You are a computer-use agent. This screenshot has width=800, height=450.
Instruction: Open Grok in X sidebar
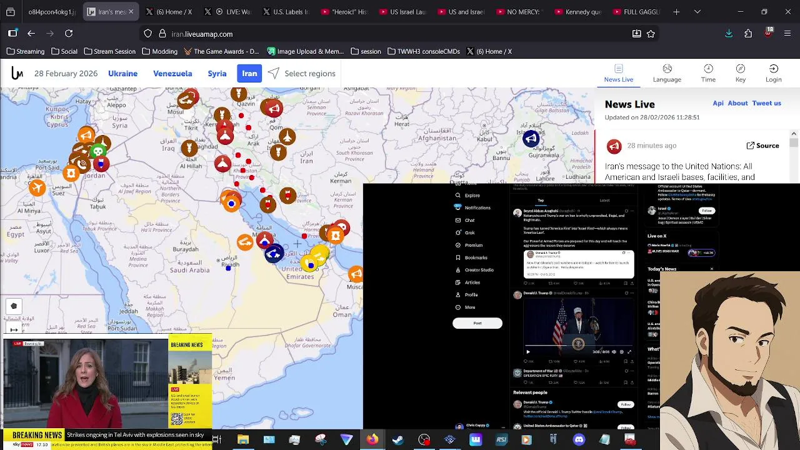(x=464, y=232)
